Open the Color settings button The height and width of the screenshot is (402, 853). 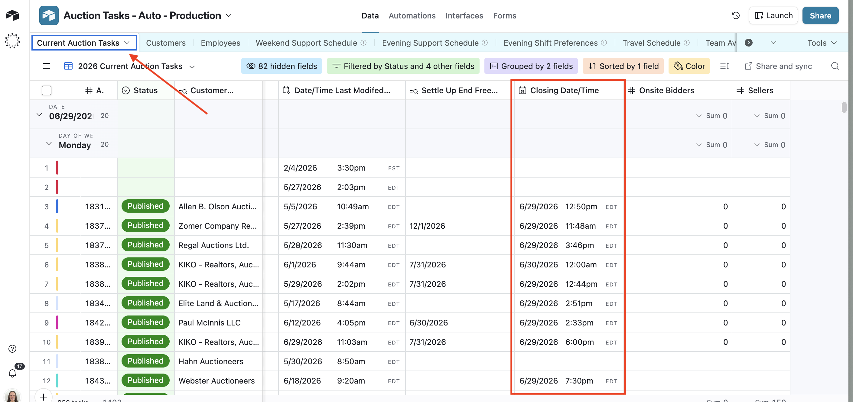[689, 66]
